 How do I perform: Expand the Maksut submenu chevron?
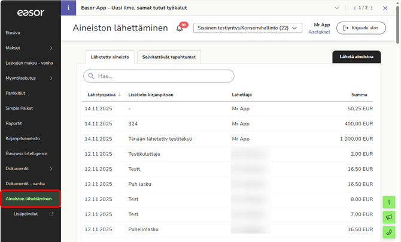pyautogui.click(x=51, y=48)
